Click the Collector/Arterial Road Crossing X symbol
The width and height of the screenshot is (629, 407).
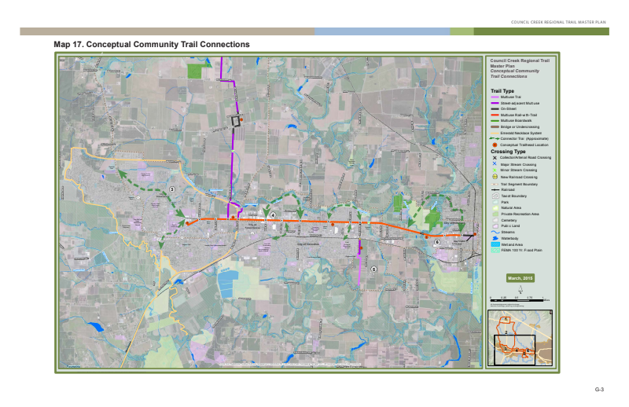click(x=495, y=158)
